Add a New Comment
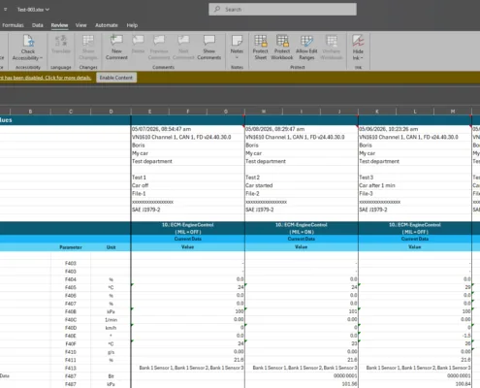This screenshot has height=388, width=480. (x=116, y=48)
